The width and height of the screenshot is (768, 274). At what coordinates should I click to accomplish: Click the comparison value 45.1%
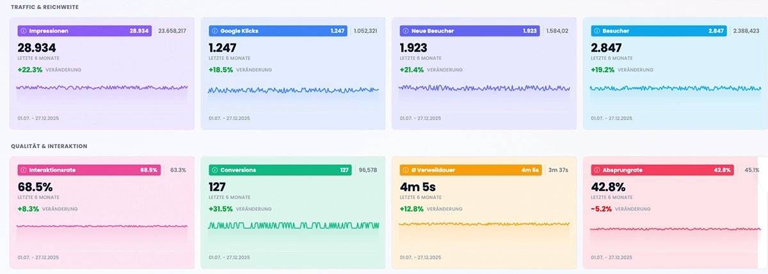(x=752, y=170)
